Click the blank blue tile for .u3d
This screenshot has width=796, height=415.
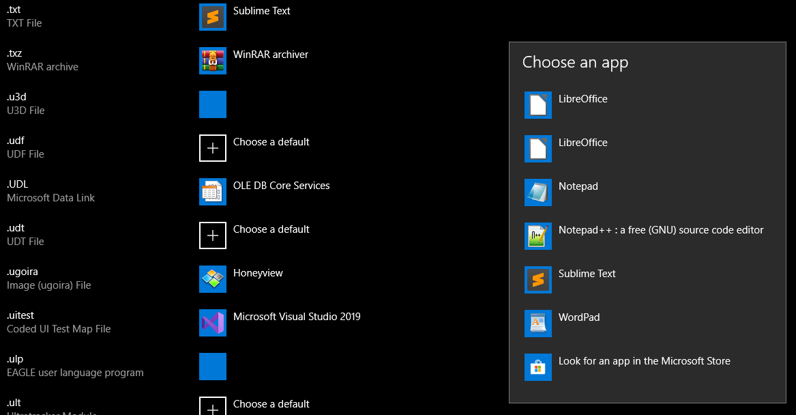[213, 104]
